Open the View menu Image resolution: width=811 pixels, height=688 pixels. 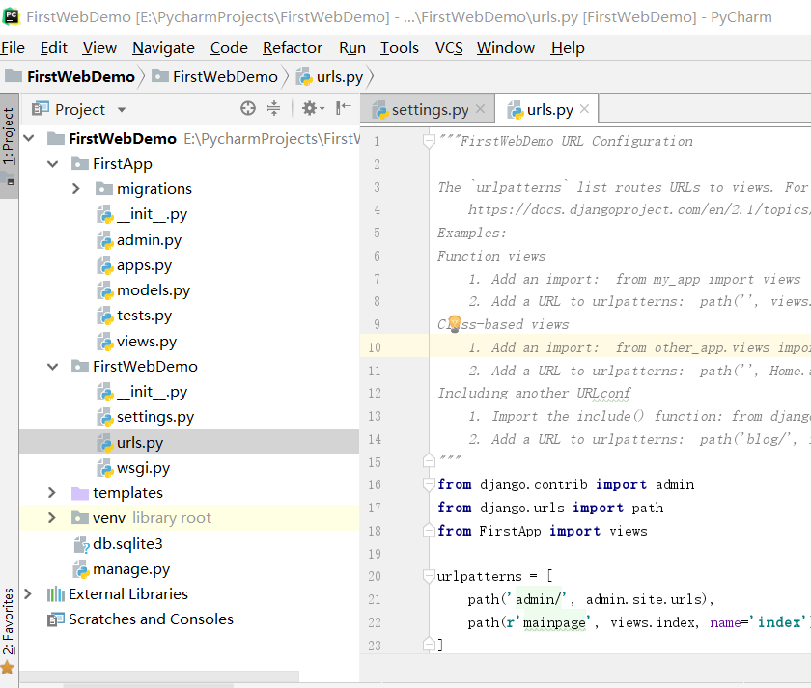coord(99,48)
